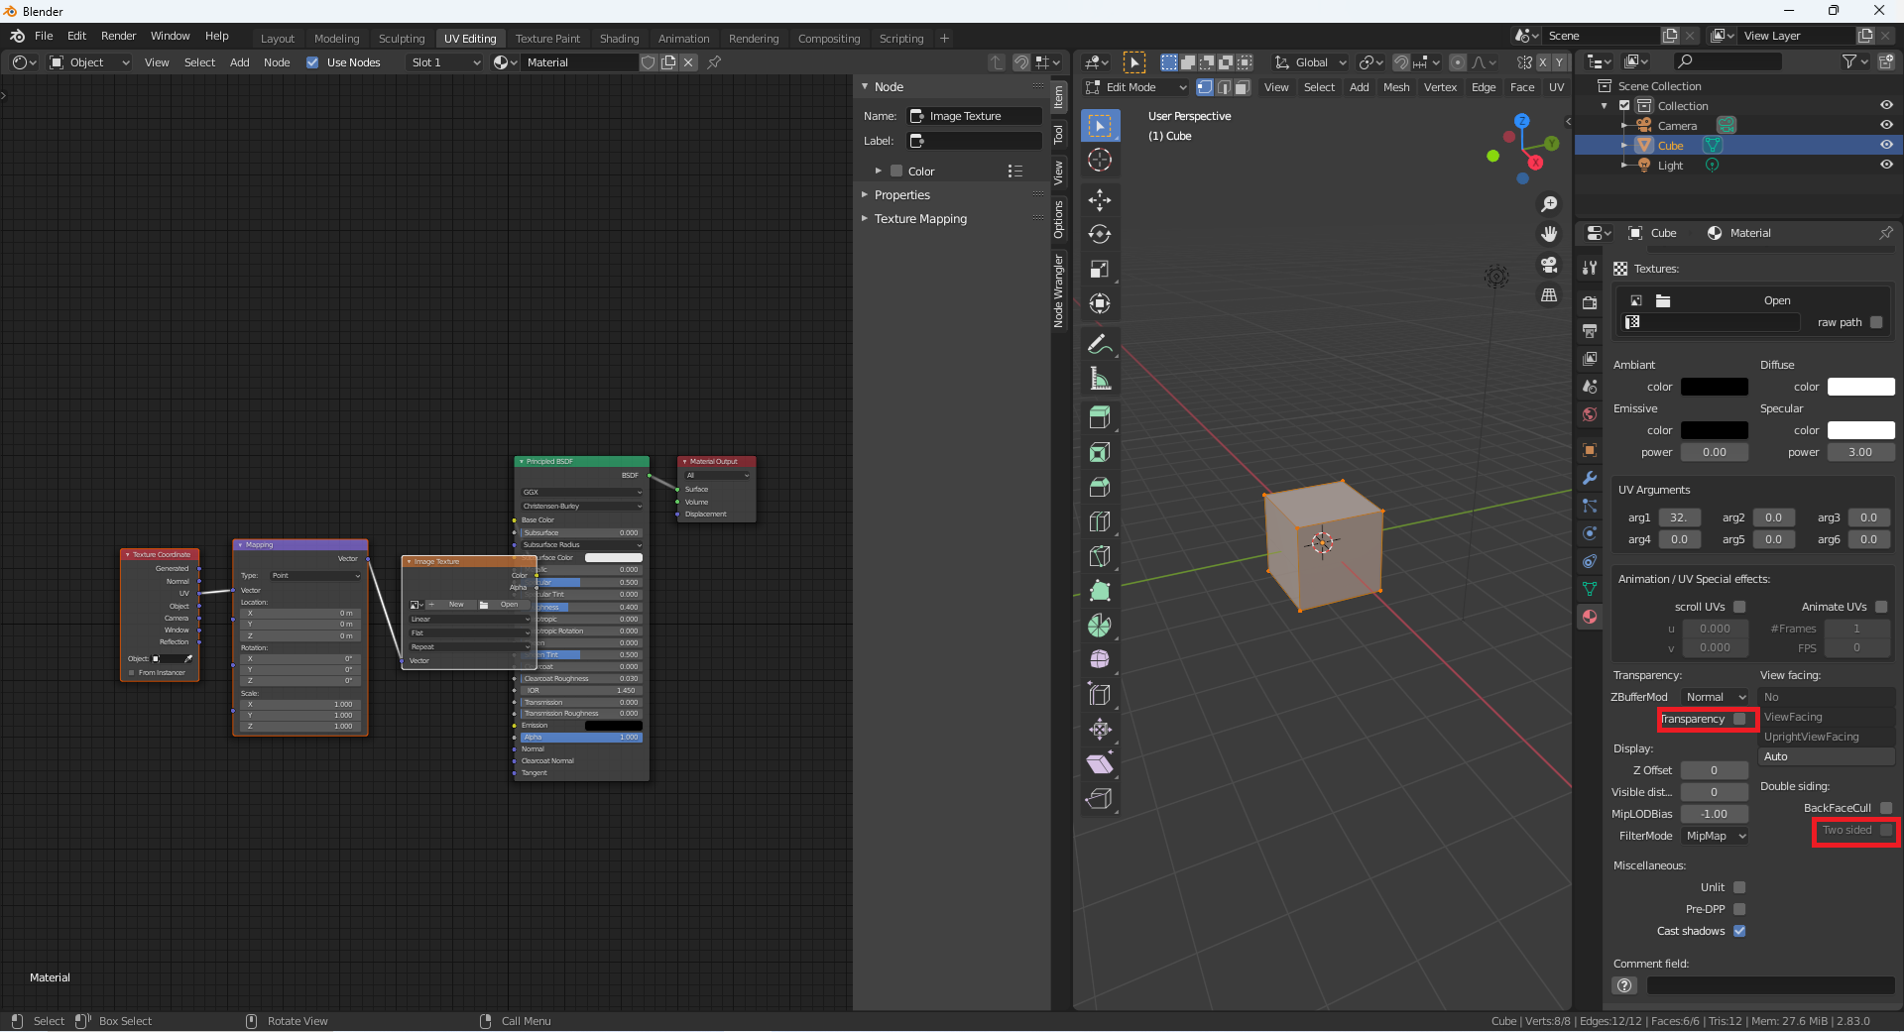This screenshot has height=1032, width=1904.
Task: Toggle camera view in the viewport
Action: click(x=1548, y=265)
